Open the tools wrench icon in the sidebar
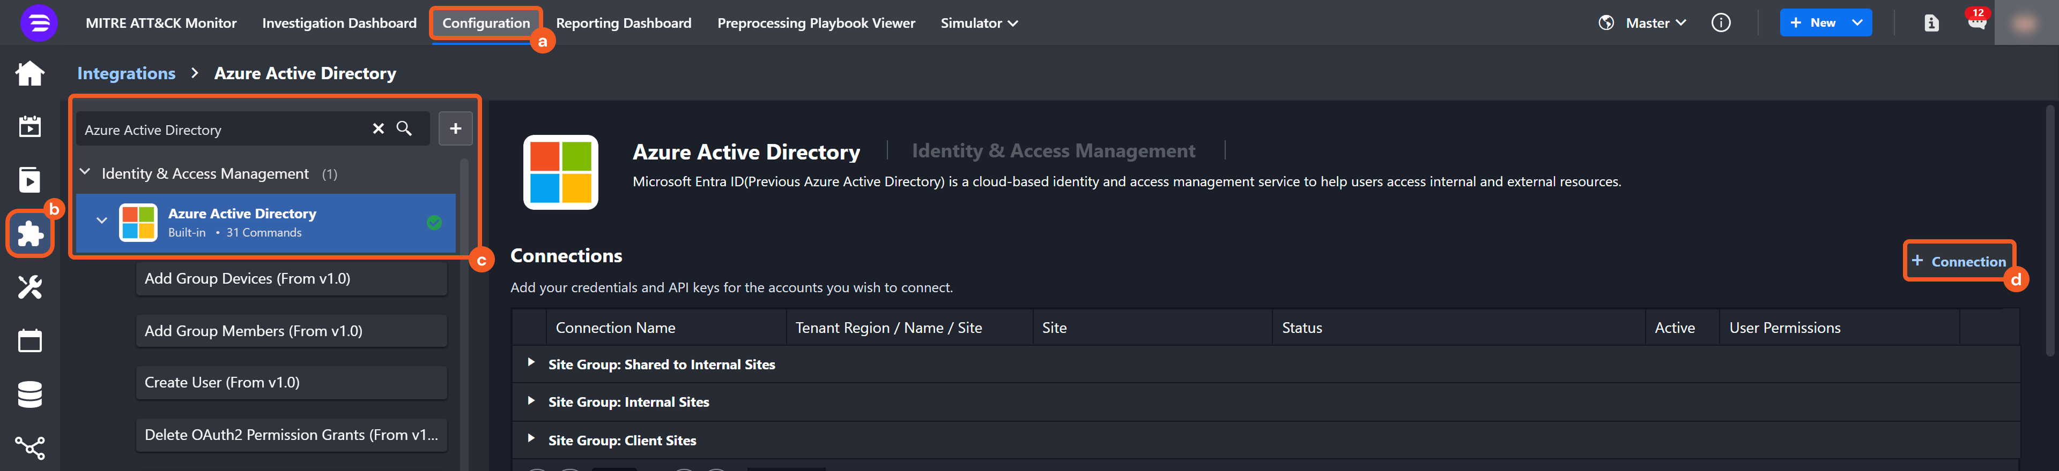 coord(29,286)
